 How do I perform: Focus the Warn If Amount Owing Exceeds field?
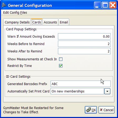coord(84,36)
